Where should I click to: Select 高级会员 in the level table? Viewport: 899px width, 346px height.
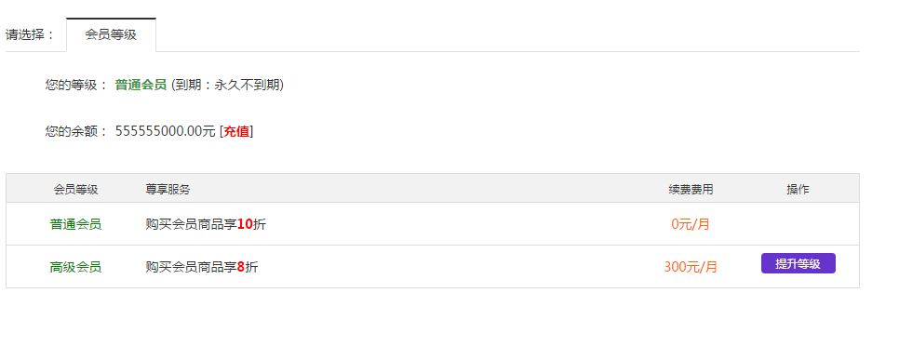pos(75,267)
